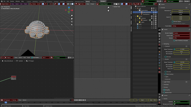Image resolution: width=191 pixels, height=107 pixels.
Task: Click the Z axis gizmo in viewport
Action: coord(69,7)
